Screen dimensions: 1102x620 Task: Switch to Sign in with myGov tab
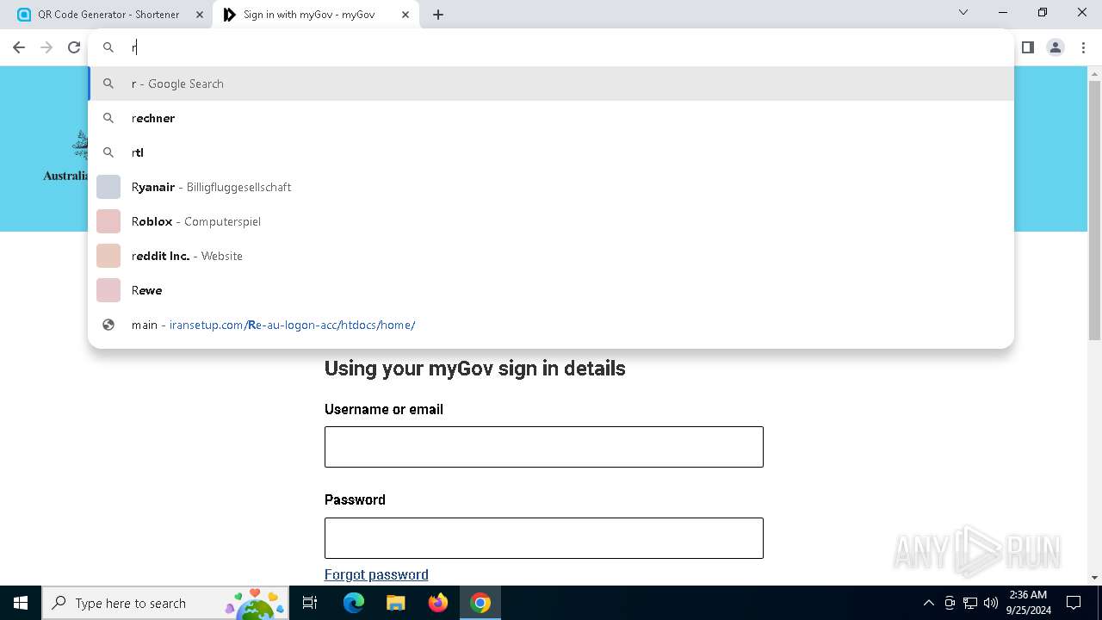(315, 15)
